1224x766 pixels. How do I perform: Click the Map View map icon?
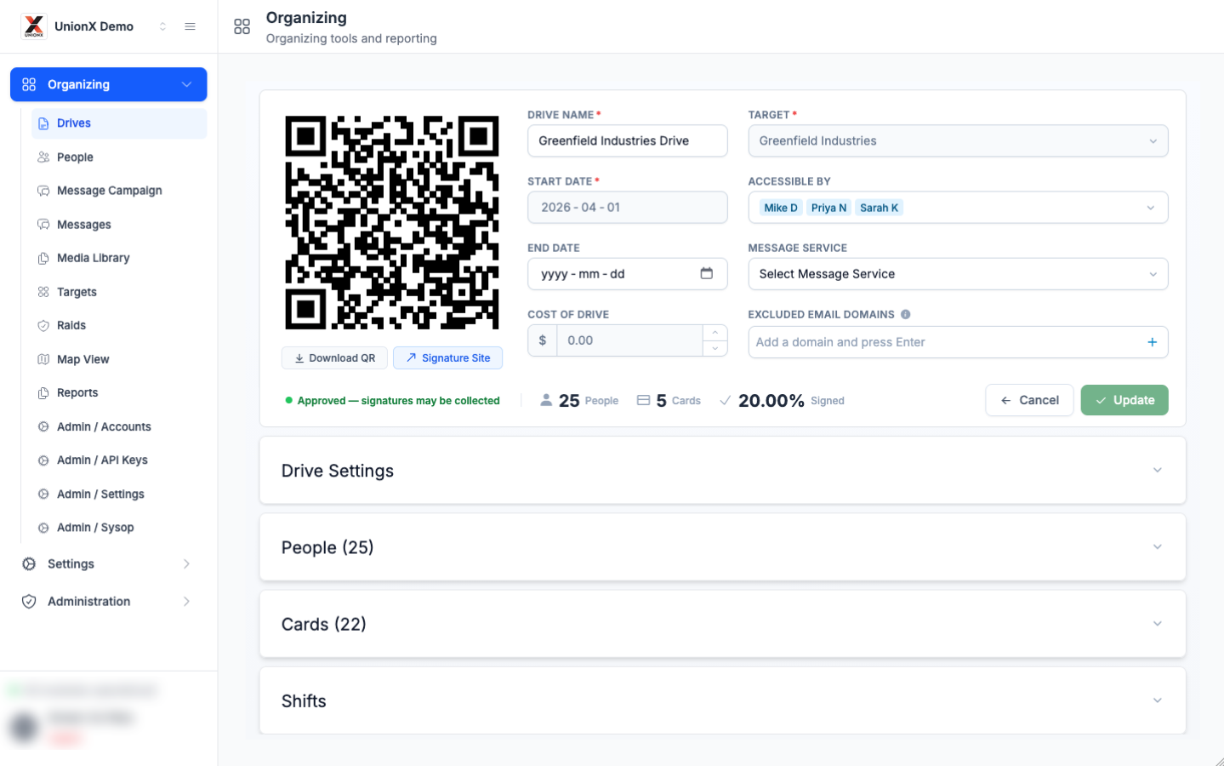pos(43,359)
